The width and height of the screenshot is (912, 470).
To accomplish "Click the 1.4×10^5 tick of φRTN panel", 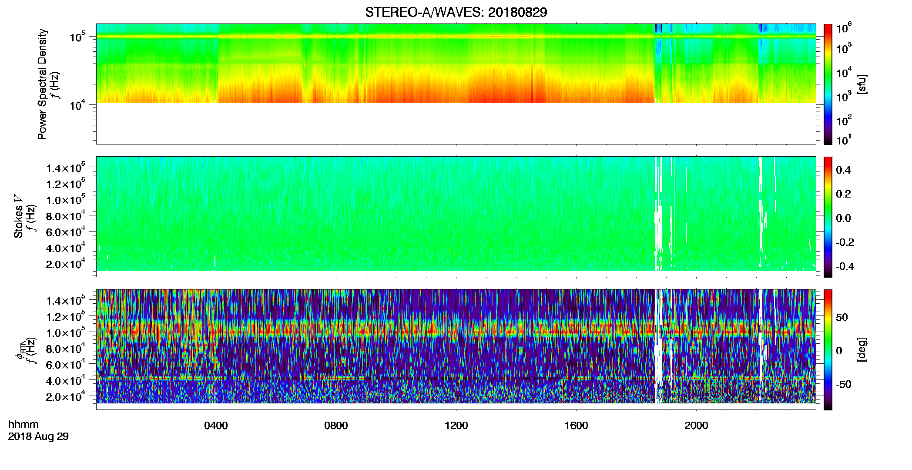I will click(66, 300).
